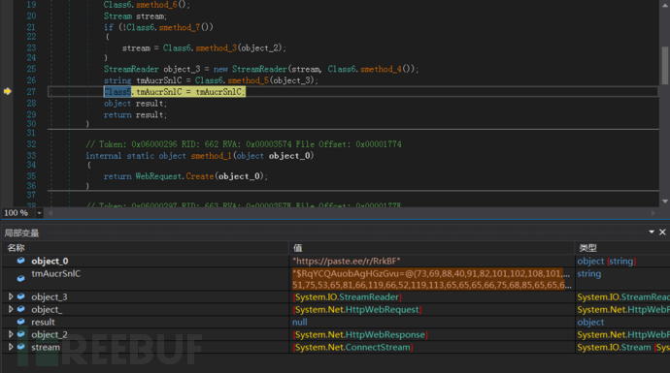
Task: Click the variable icon beside stream
Action: click(x=20, y=347)
